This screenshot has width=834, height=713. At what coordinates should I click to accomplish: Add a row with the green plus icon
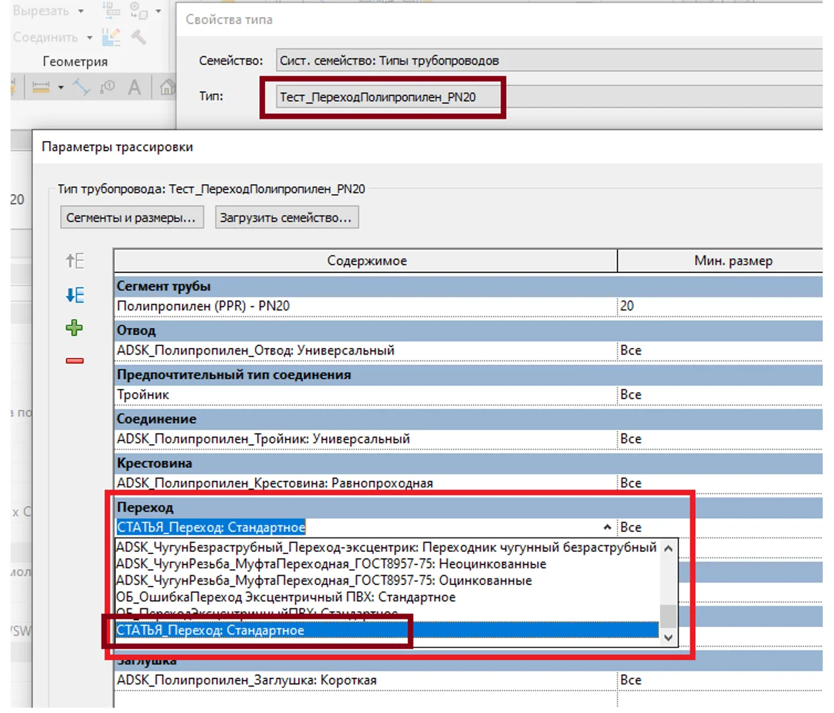[75, 327]
